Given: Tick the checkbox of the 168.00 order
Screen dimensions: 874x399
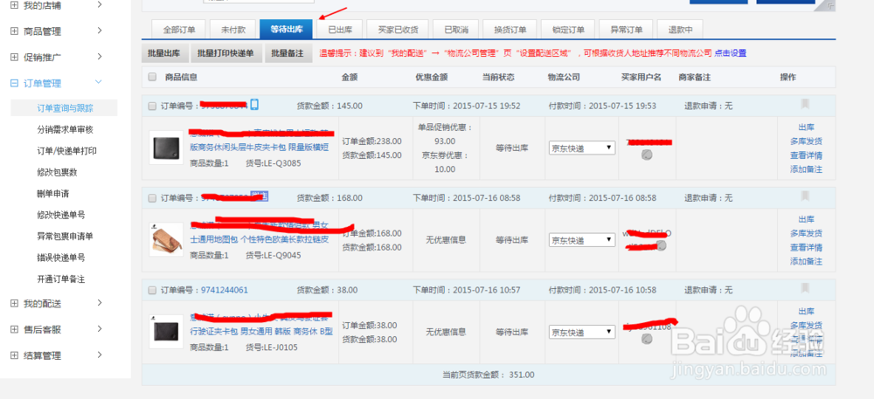Looking at the screenshot, I should tap(153, 198).
